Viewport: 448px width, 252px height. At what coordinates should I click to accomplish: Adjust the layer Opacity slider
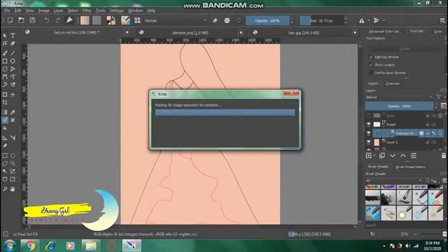(x=399, y=106)
